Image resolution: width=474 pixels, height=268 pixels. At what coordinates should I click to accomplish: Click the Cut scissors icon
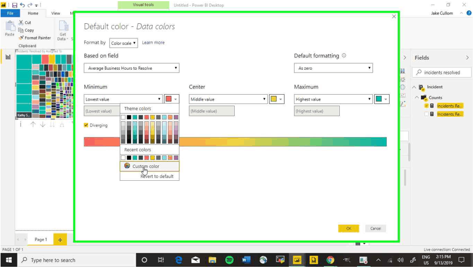21,23
